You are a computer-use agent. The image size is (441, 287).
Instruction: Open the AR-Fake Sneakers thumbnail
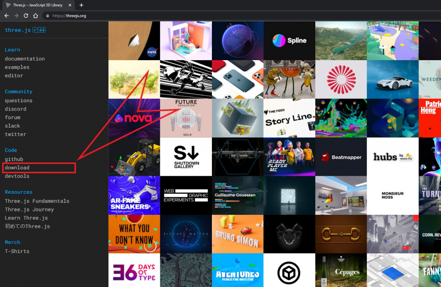pos(134,195)
